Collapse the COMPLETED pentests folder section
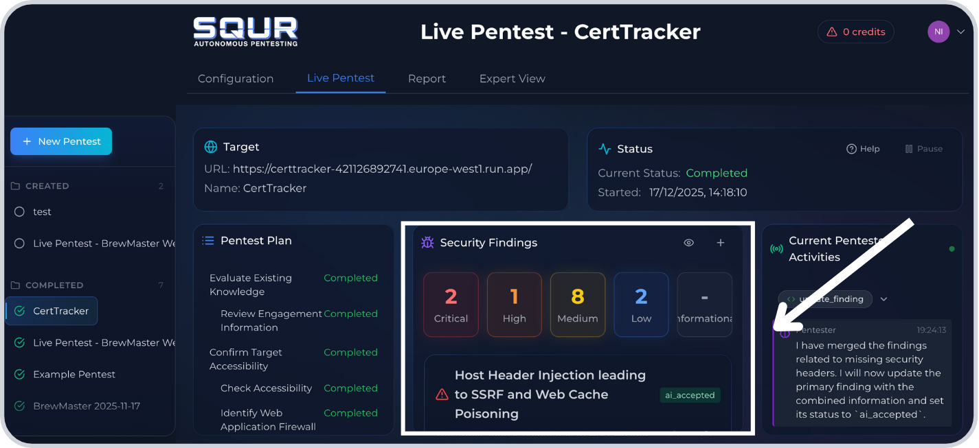 pyautogui.click(x=16, y=285)
